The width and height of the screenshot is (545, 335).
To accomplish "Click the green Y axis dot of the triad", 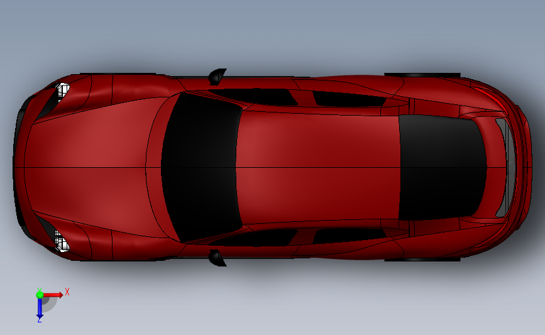I will [x=40, y=295].
